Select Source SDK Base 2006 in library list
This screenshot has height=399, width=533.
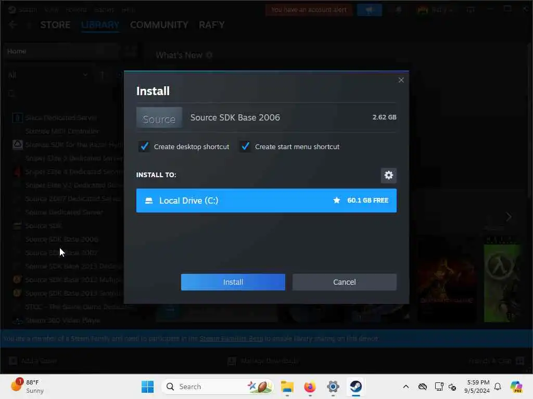click(61, 239)
